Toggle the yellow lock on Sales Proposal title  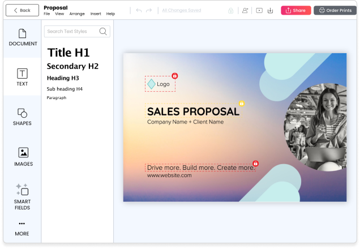pos(242,104)
